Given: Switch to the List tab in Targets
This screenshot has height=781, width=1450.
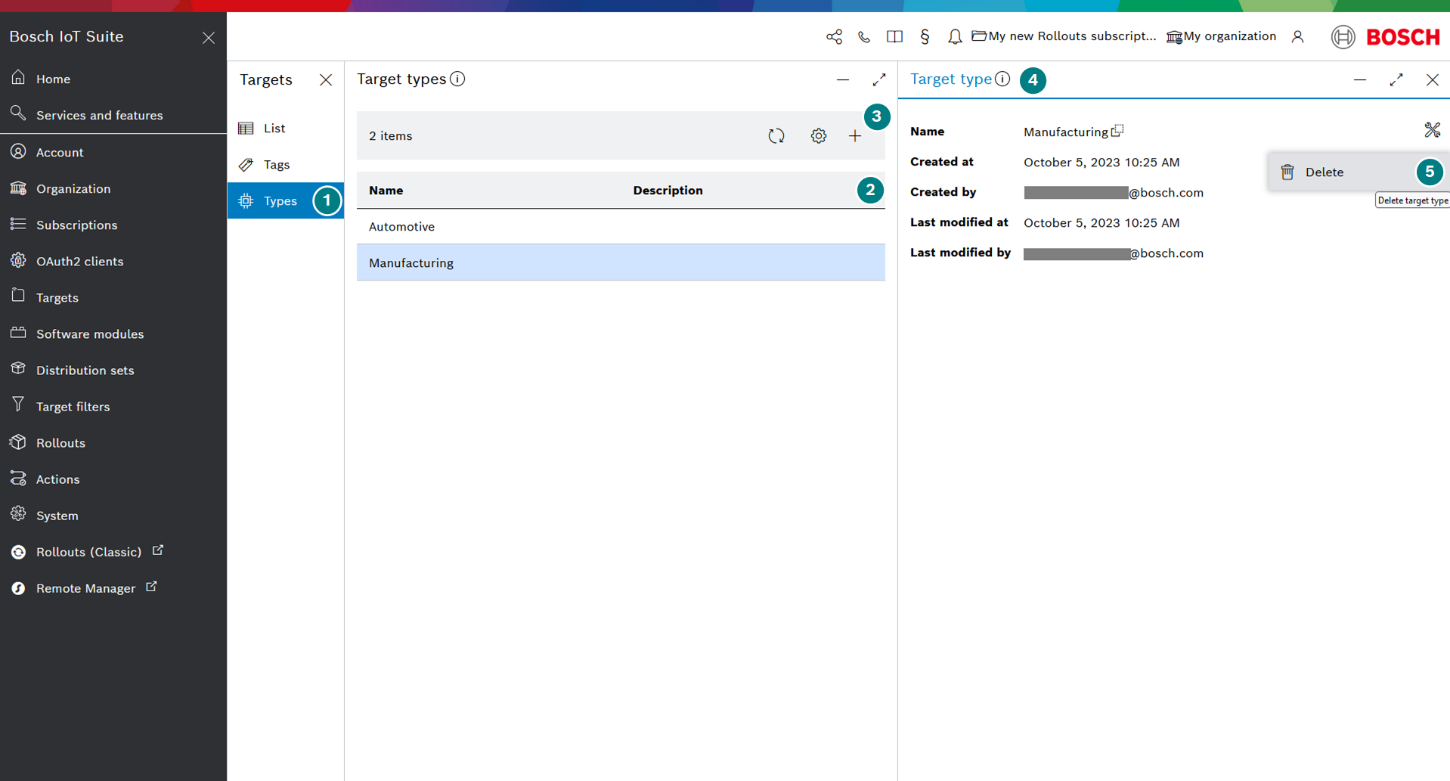Looking at the screenshot, I should [274, 129].
